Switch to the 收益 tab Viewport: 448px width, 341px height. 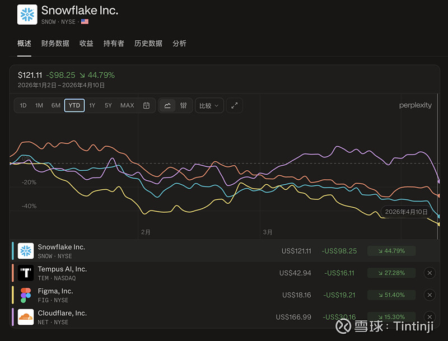click(86, 44)
